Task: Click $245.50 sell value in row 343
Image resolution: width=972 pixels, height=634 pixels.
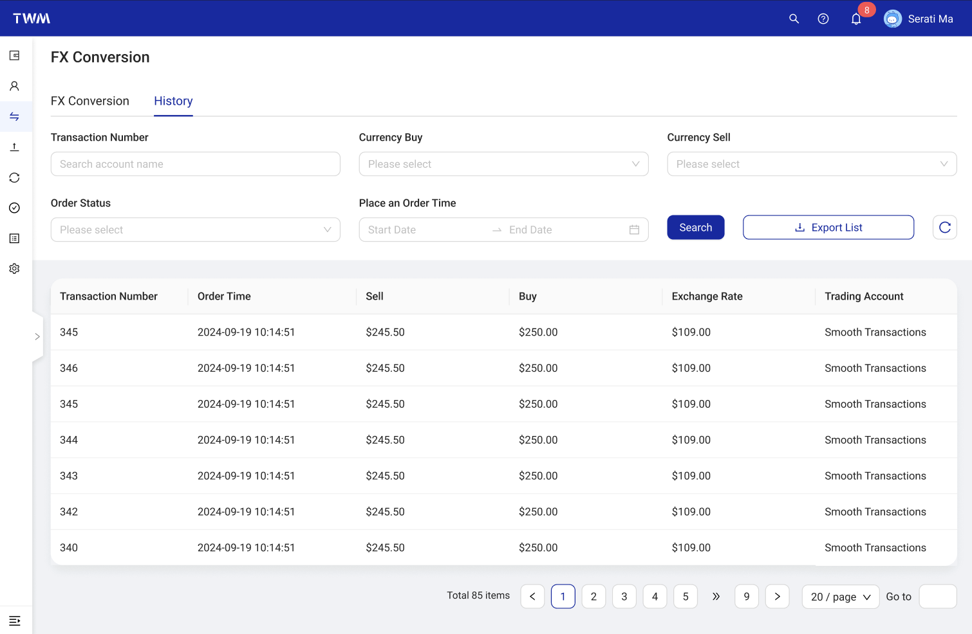Action: point(385,476)
